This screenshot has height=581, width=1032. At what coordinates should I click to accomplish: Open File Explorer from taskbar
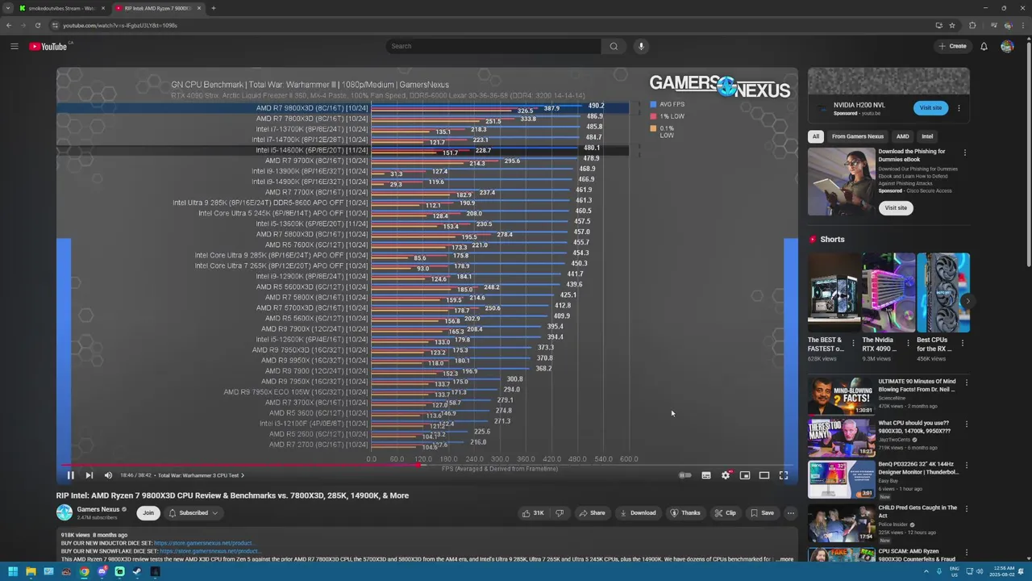[x=31, y=572]
